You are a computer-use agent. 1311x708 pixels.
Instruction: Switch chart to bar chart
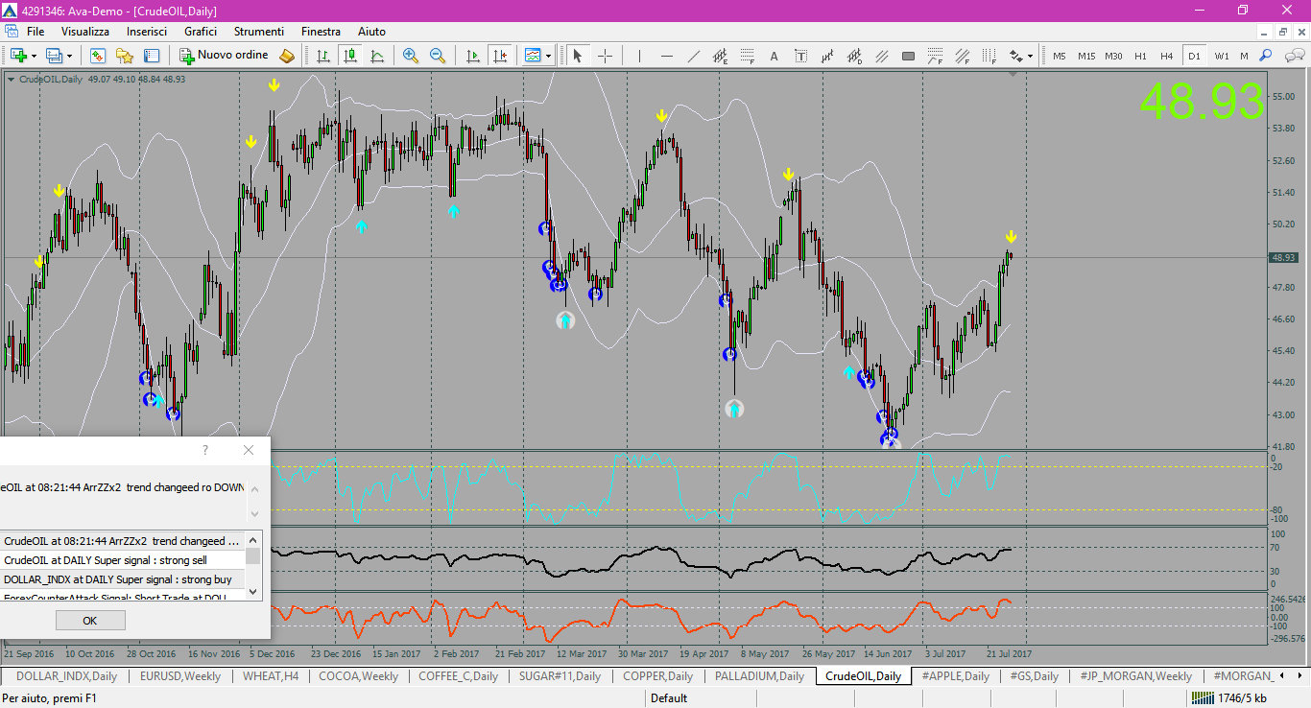click(x=323, y=56)
